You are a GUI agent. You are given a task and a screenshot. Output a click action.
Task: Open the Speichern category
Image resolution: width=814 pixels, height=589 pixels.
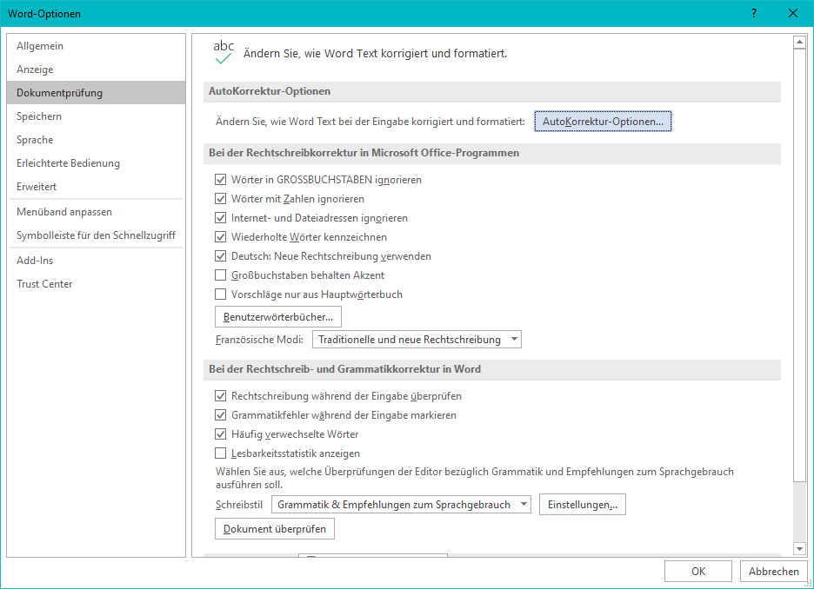(x=96, y=116)
